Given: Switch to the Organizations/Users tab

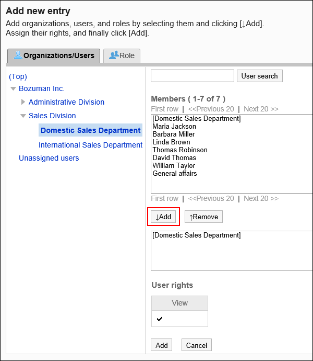Looking at the screenshot, I should (54, 55).
